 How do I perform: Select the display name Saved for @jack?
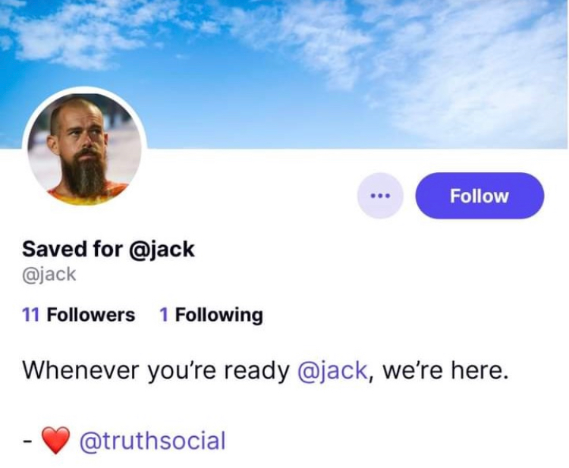pyautogui.click(x=108, y=249)
